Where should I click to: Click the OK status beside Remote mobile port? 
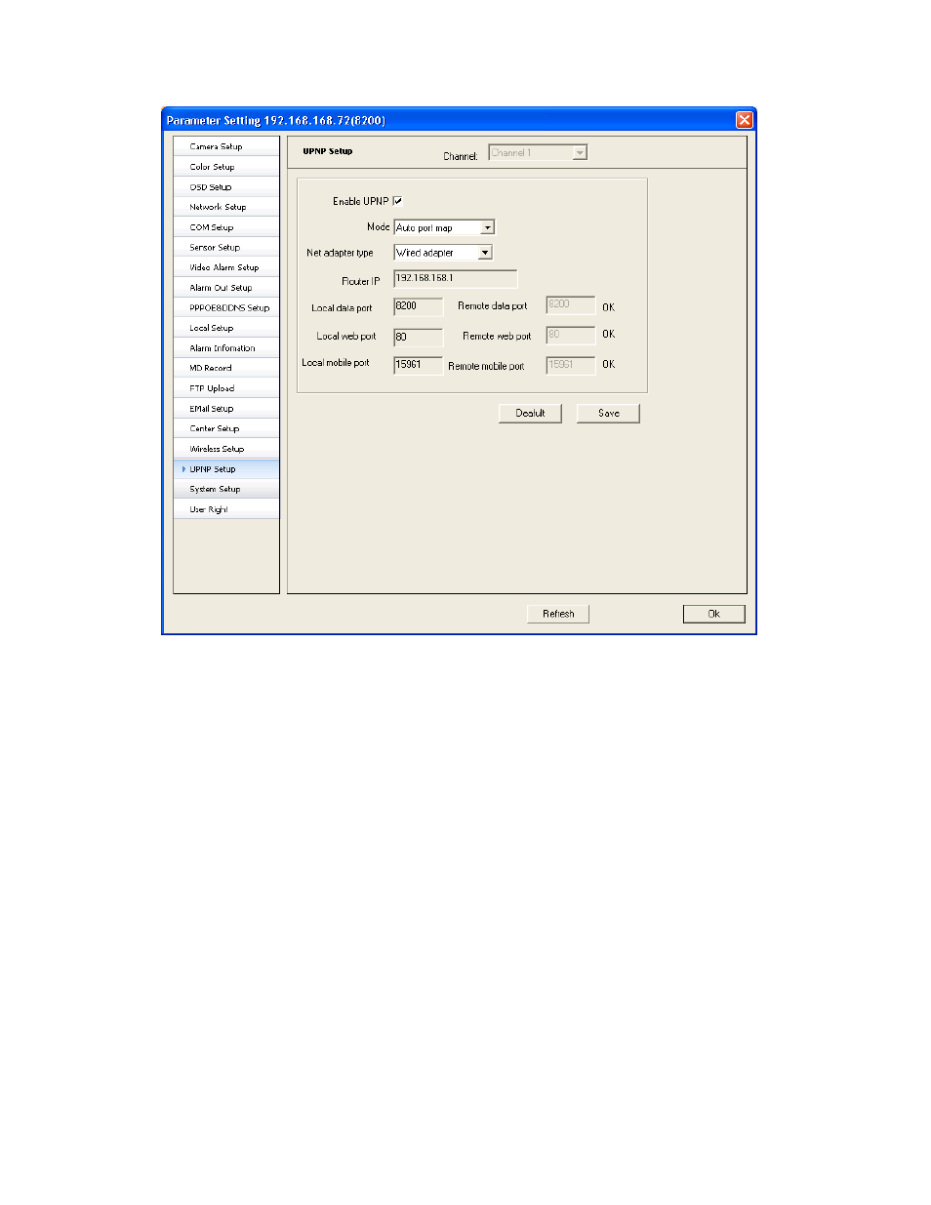[608, 365]
